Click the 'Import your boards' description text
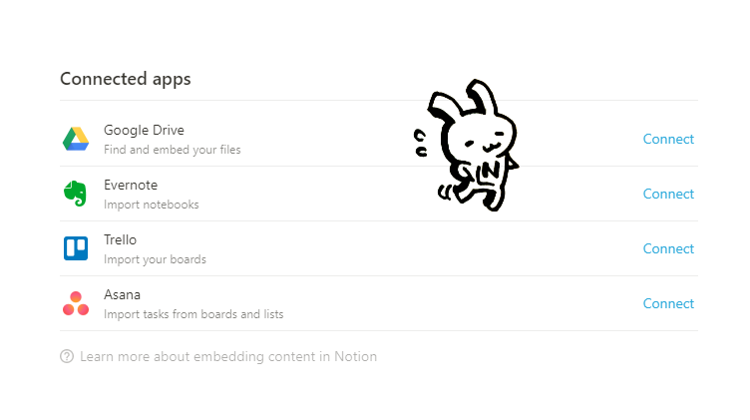Image resolution: width=750 pixels, height=420 pixels. [155, 259]
